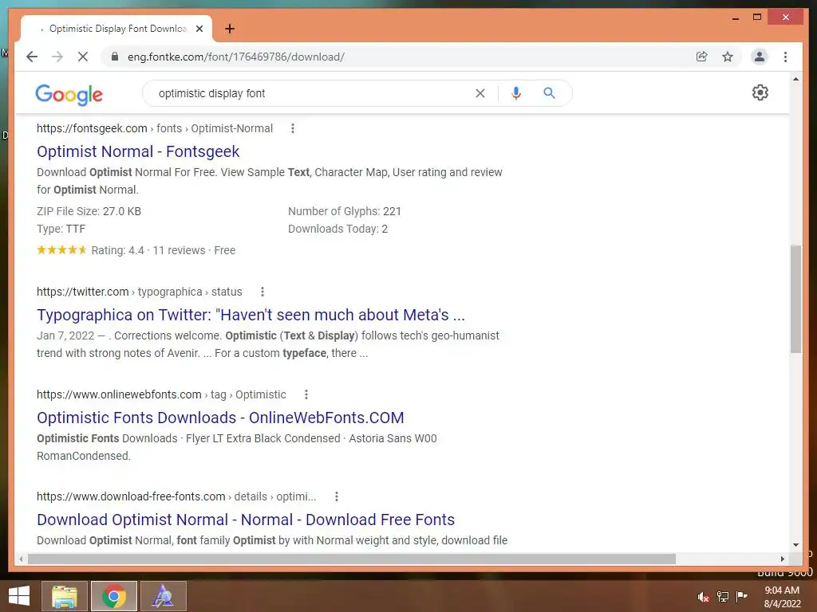Click the scroll up arrow
Viewport: 817px width, 612px height.
795,79
